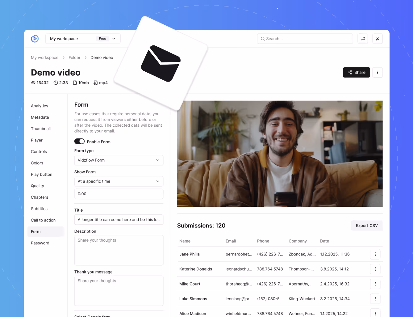Click the Folder breadcrumb link
Screen dimensions: 413x317
74,57
